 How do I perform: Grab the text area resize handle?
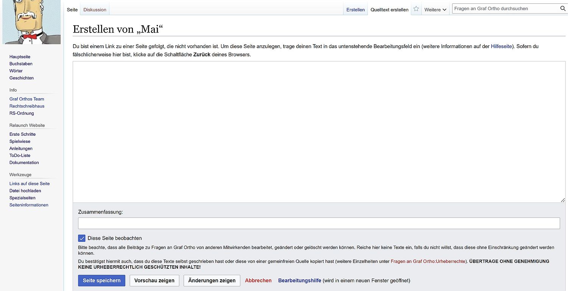point(563,200)
